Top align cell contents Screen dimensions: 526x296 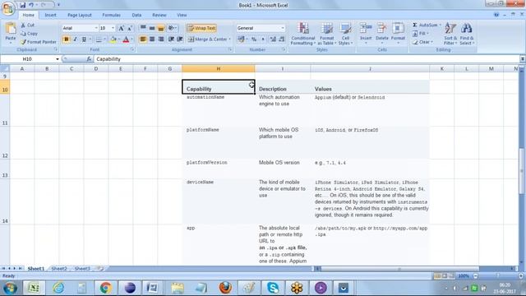click(143, 28)
